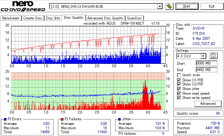Enable the Quick scan checkbox
Screen dimensions: 224x136
179,75
